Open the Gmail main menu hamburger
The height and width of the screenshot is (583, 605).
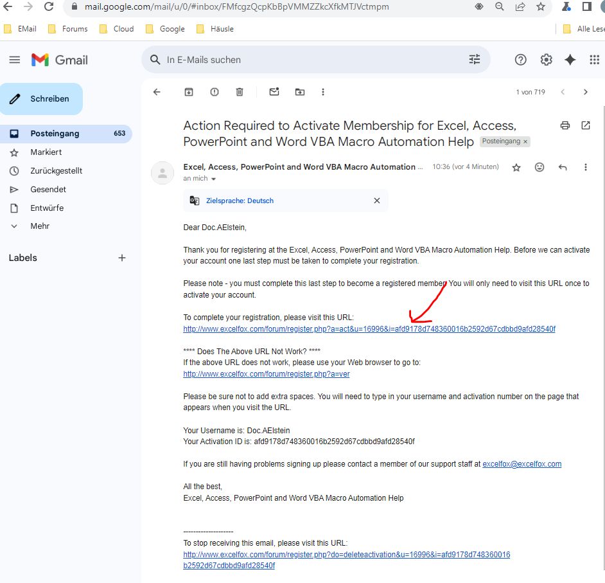coord(15,60)
